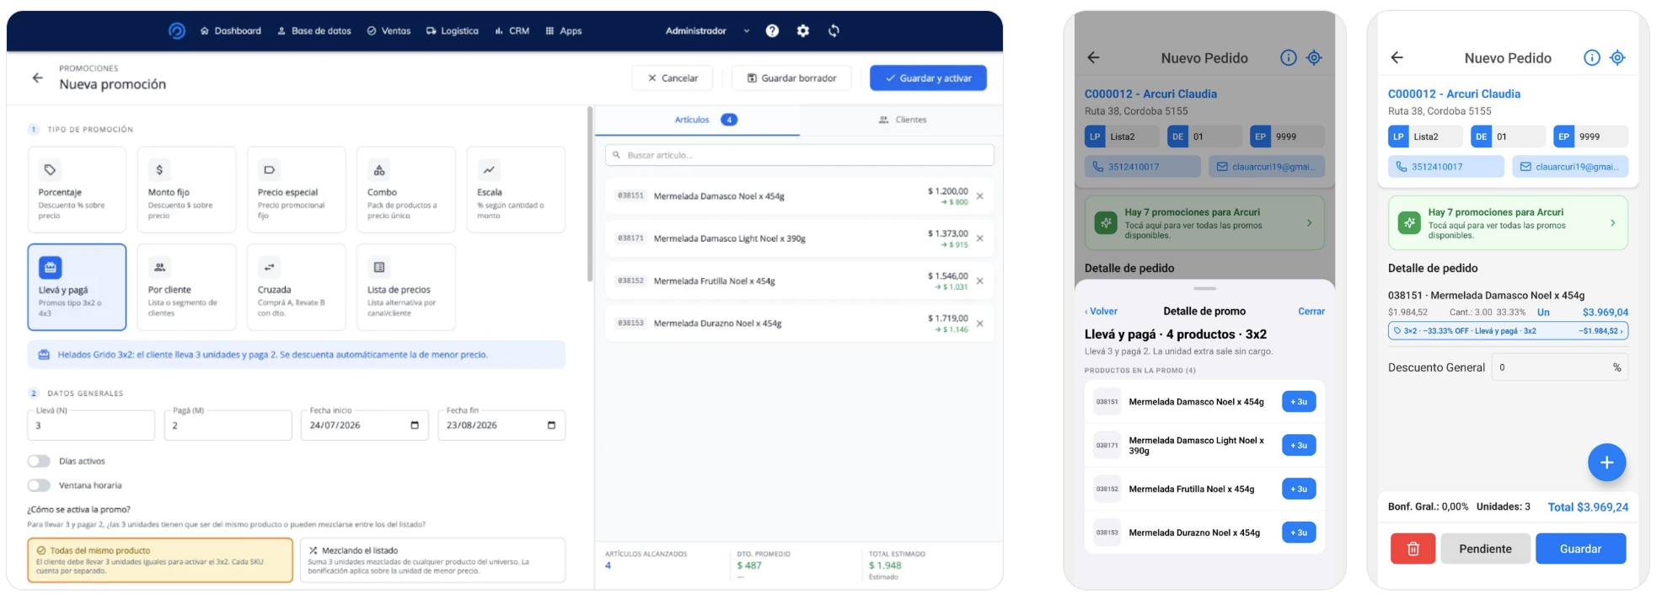1662x605 pixels.
Task: Click the sync refresh icon in top bar
Action: [x=834, y=31]
